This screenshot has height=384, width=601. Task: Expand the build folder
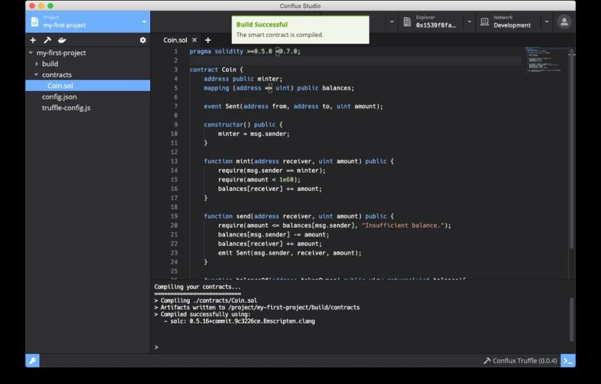click(37, 63)
